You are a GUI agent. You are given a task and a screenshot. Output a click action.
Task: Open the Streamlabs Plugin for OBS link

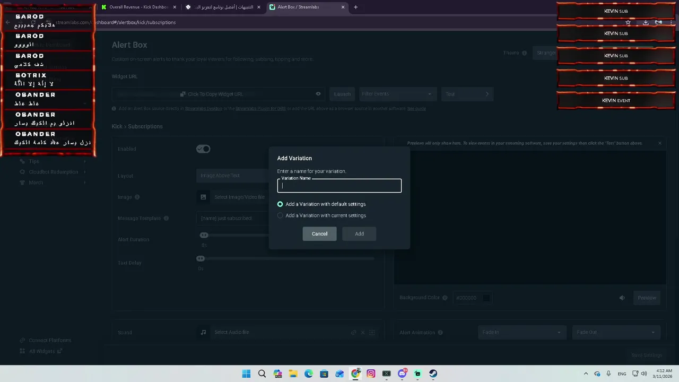261,109
